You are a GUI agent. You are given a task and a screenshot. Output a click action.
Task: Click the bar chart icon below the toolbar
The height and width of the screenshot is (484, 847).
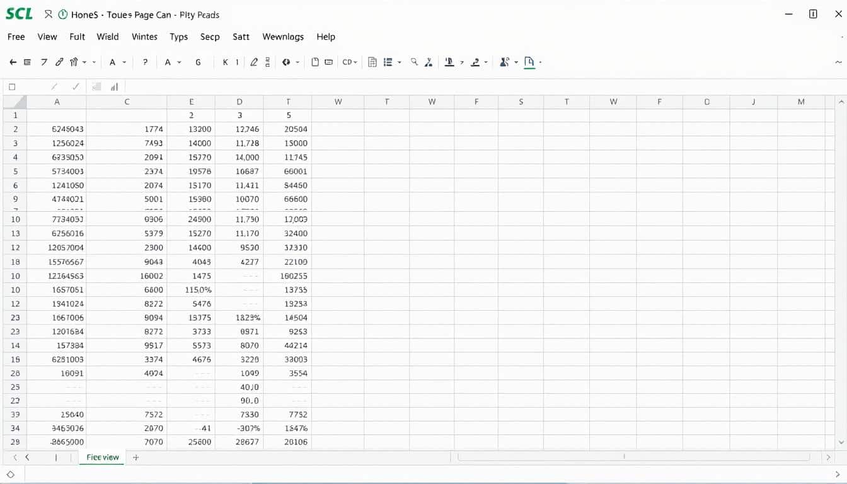point(114,87)
